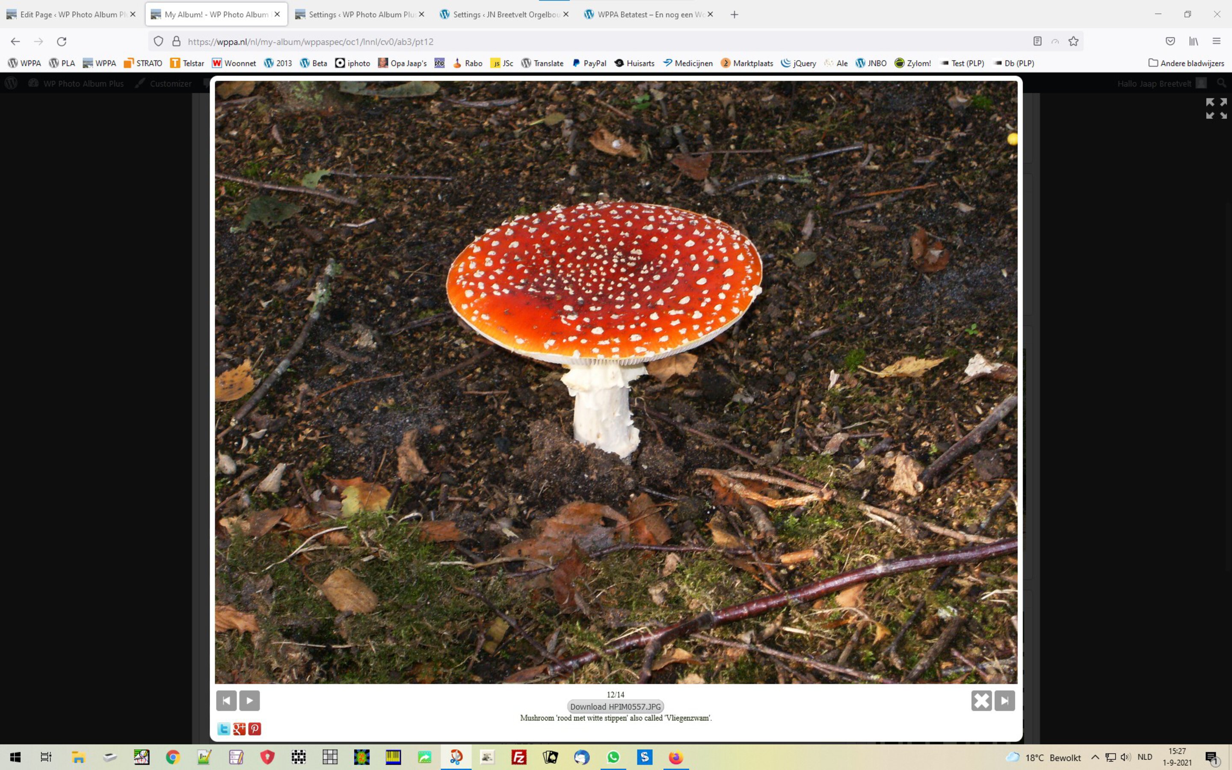Save the page to Pocket
This screenshot has width=1232, height=770.
click(1170, 41)
